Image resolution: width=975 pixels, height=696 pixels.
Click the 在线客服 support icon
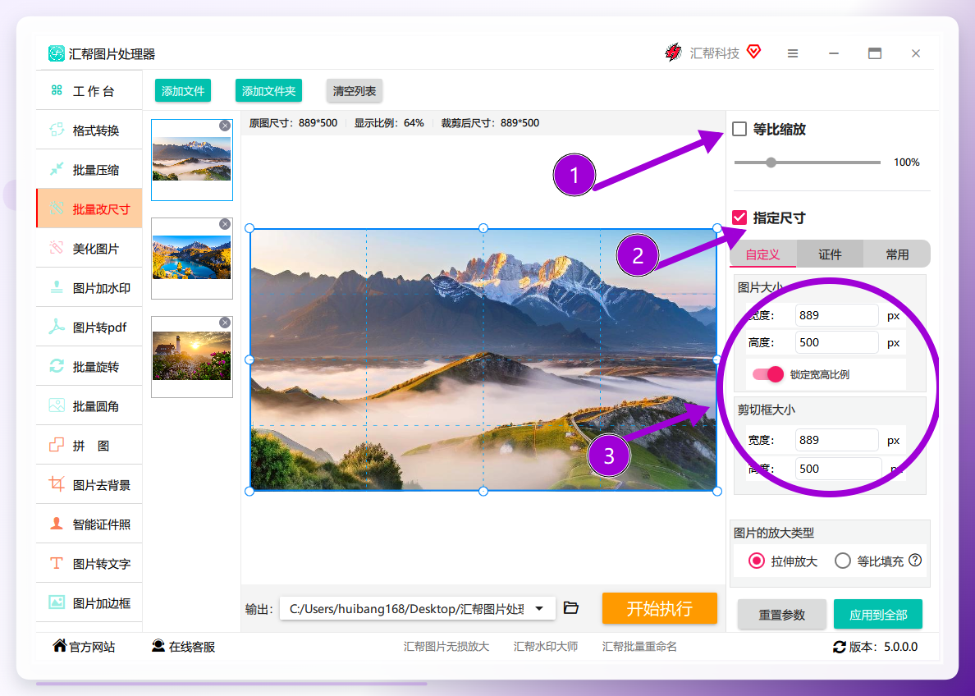click(x=158, y=646)
